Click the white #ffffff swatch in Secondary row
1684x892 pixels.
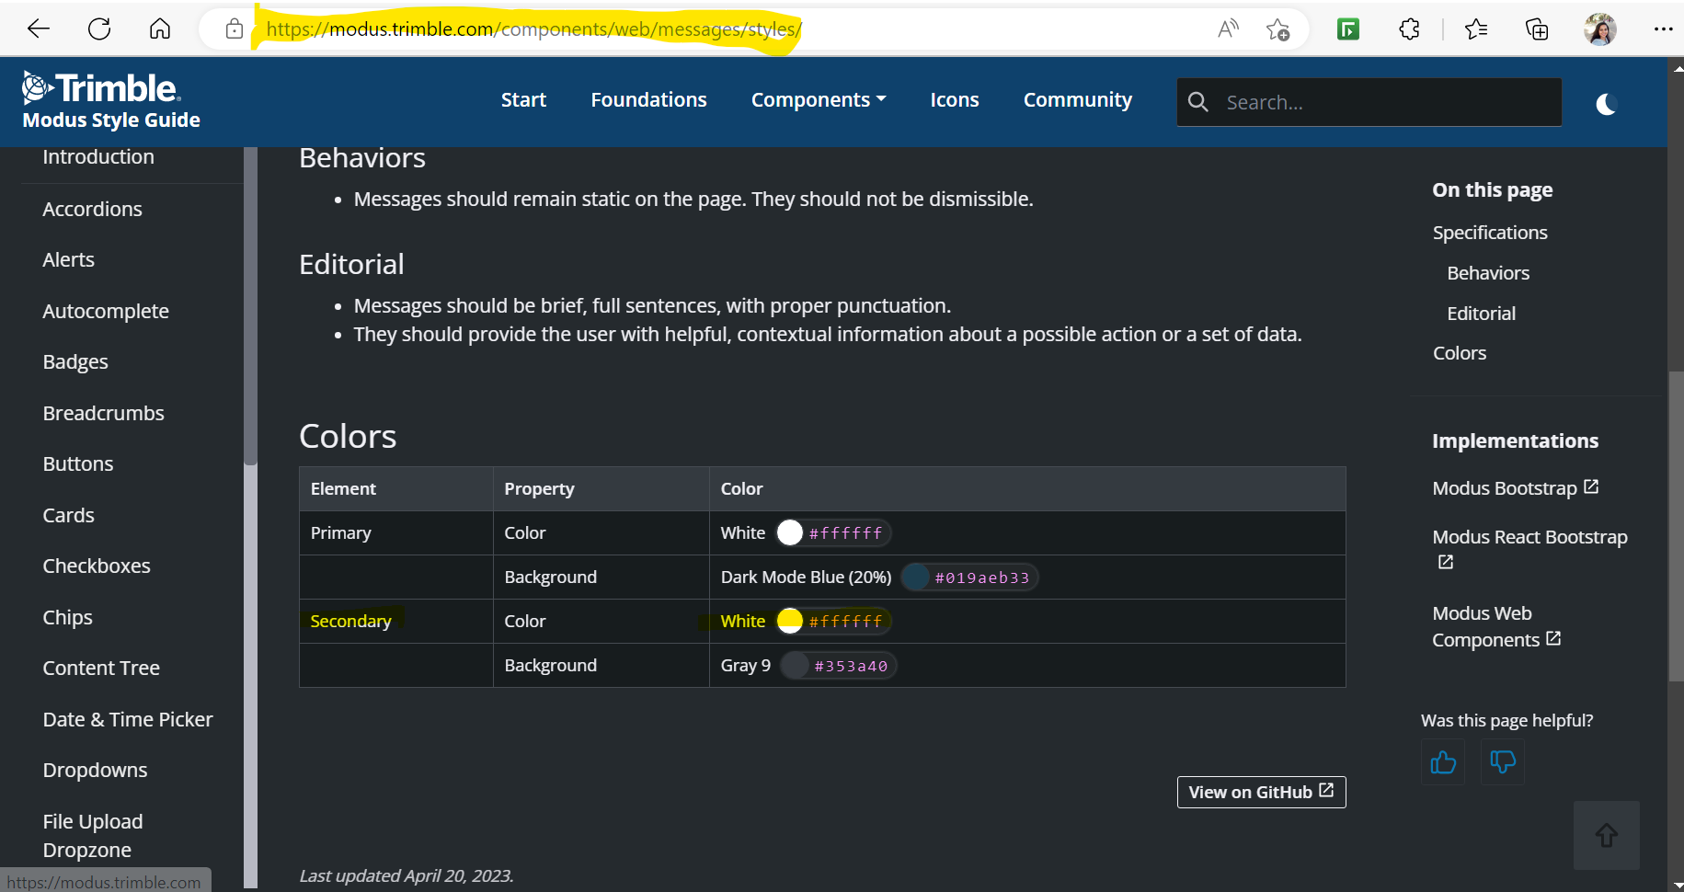click(789, 621)
